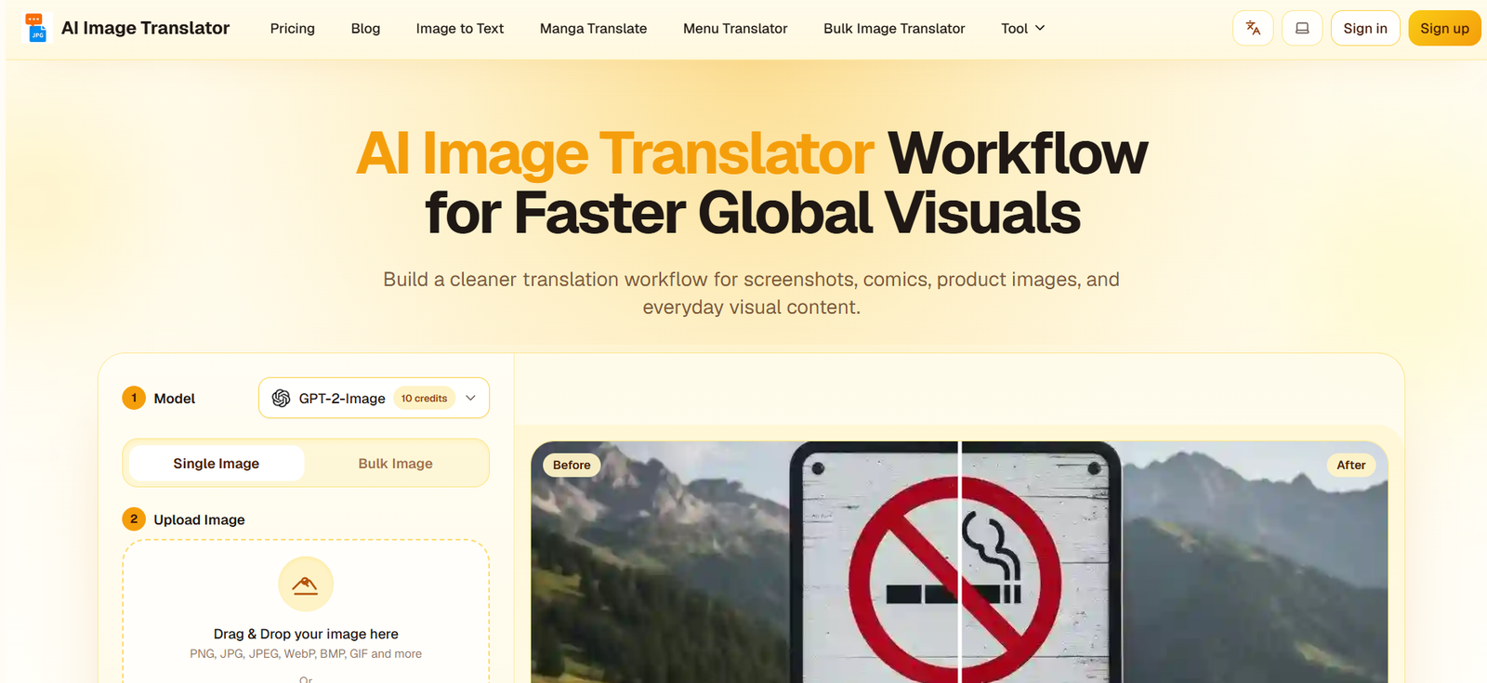Click the AI Image Translator brand name
The width and height of the screenshot is (1487, 683).
(x=145, y=28)
